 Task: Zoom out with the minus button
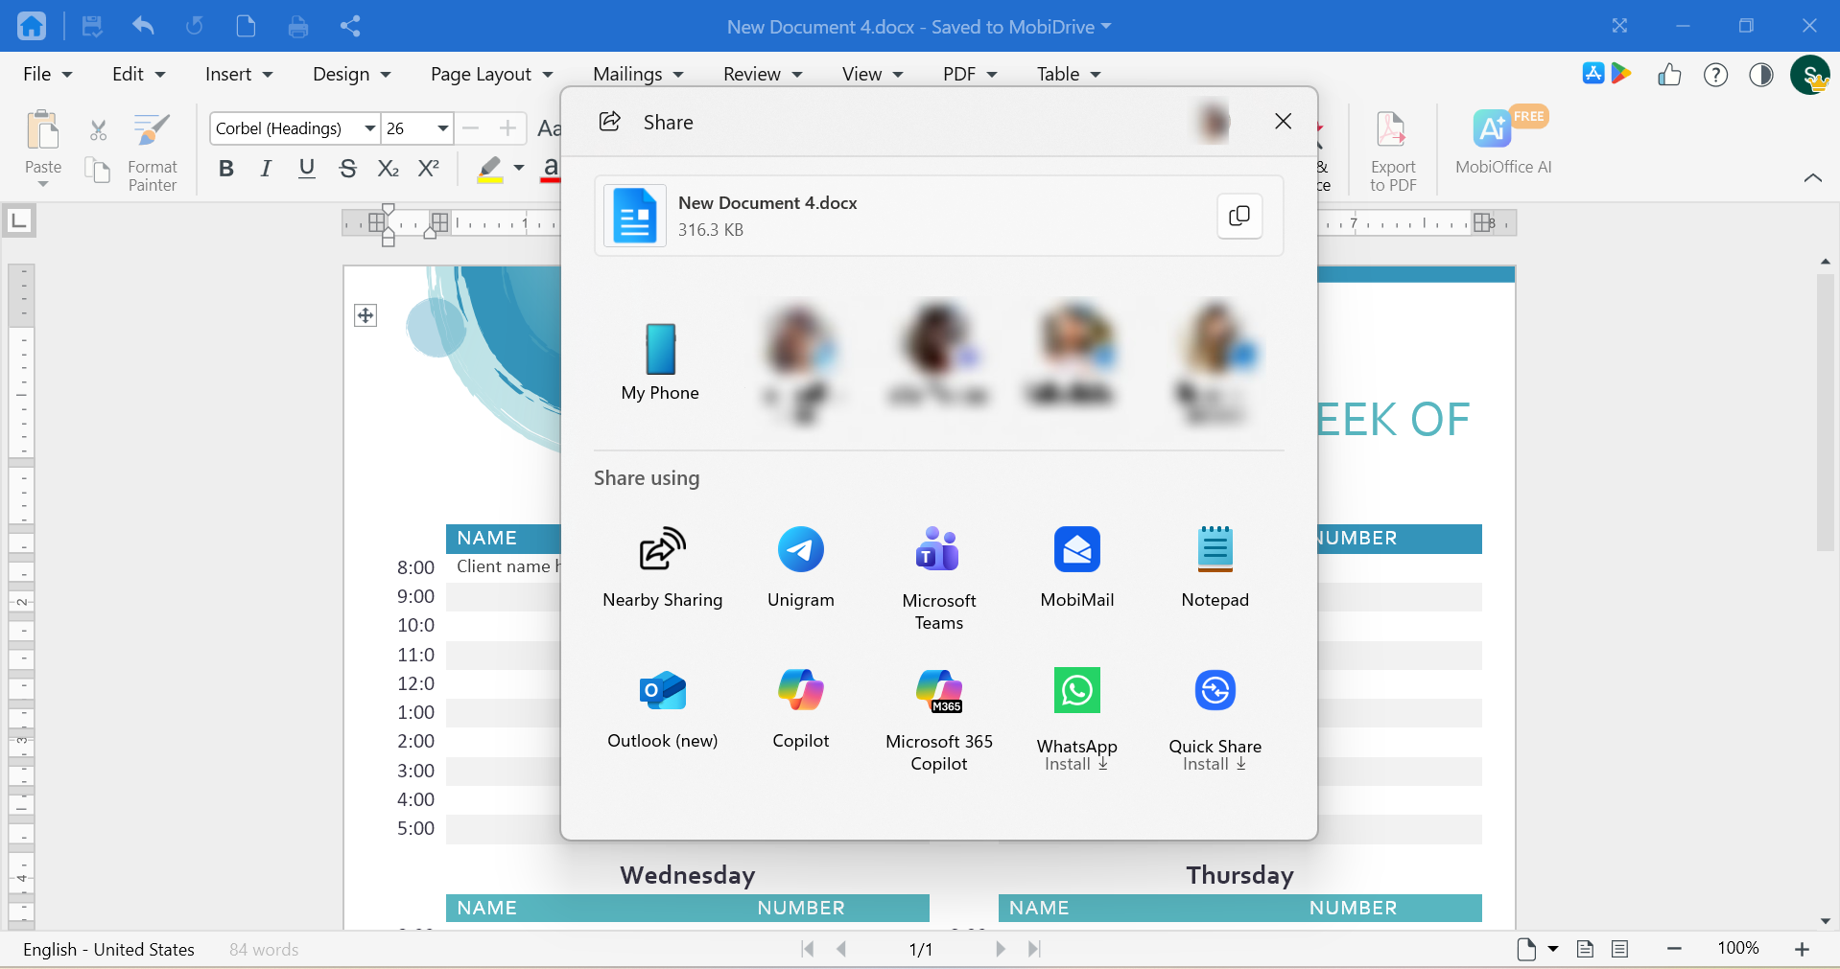click(x=1674, y=949)
